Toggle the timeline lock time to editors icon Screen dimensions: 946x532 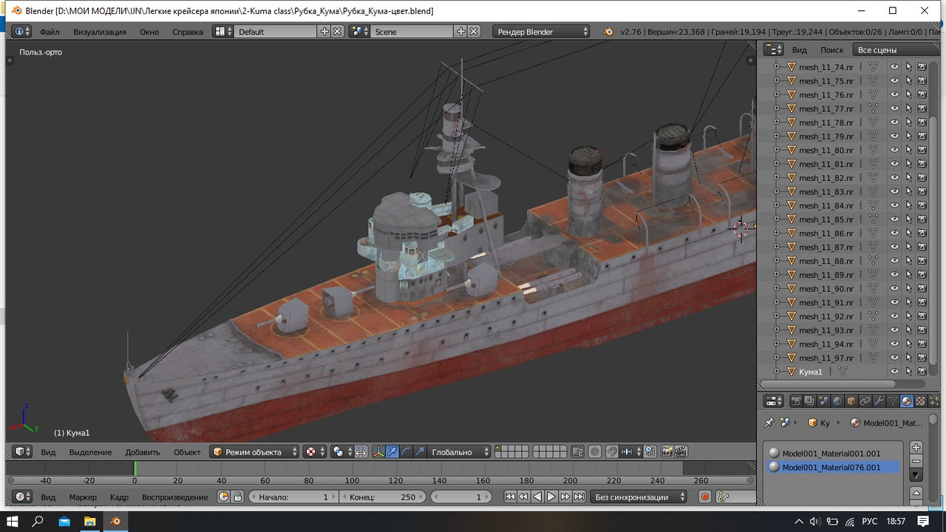click(238, 497)
